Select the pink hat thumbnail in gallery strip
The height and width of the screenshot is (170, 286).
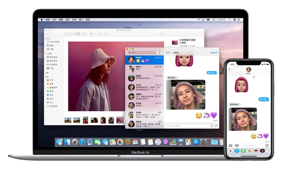[x=120, y=120]
